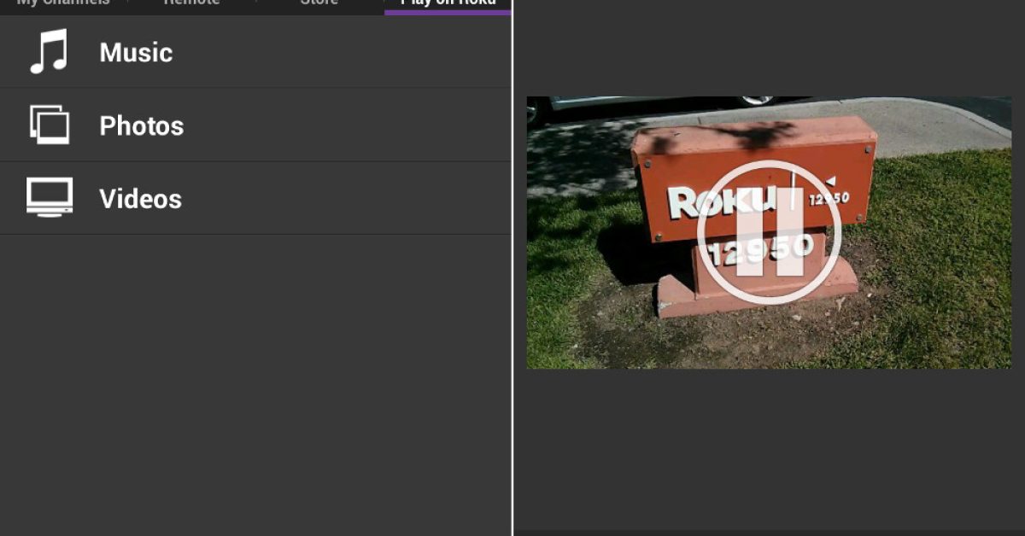Switch to the My Channels tab

click(x=63, y=3)
